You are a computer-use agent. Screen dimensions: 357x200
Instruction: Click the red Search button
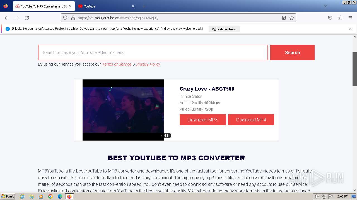coord(292,52)
